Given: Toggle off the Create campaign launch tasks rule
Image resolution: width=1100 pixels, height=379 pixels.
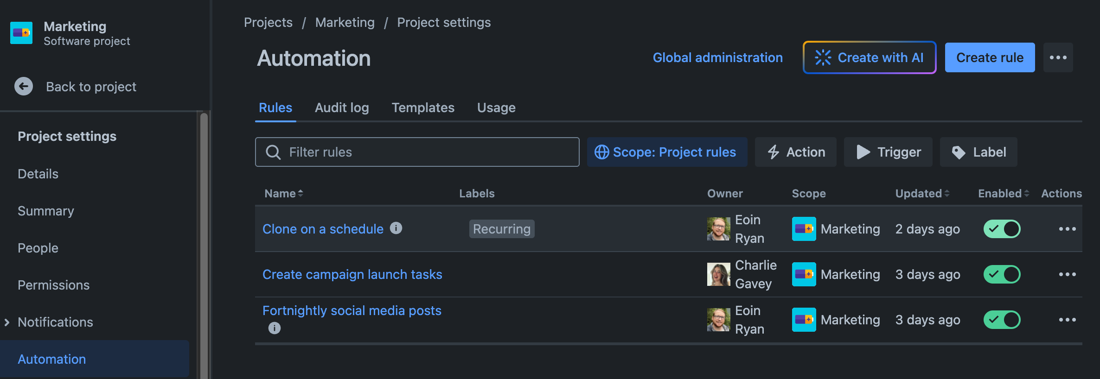Looking at the screenshot, I should [1002, 274].
